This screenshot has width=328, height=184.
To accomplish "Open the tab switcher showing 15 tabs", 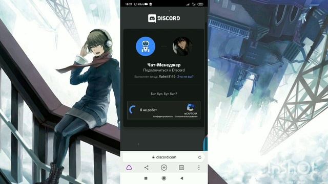I will 181,167.
